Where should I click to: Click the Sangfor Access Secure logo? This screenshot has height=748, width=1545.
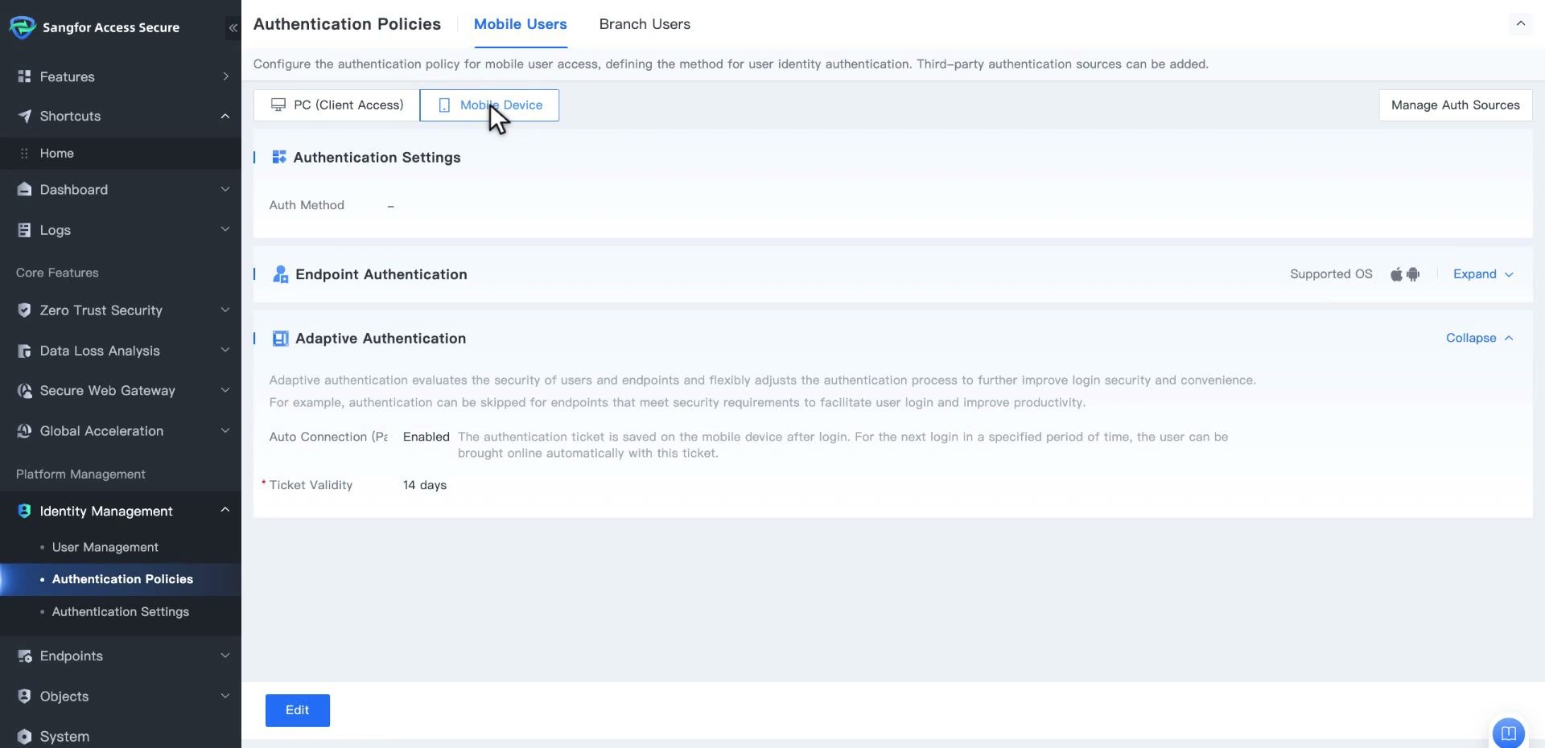click(23, 27)
